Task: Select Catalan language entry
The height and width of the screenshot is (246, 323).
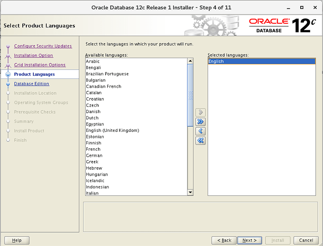Action: [136, 93]
